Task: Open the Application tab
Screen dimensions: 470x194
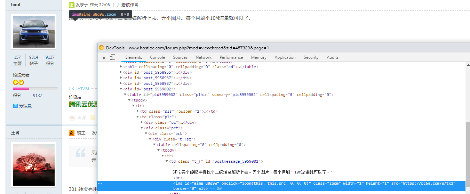Action: pyautogui.click(x=285, y=57)
